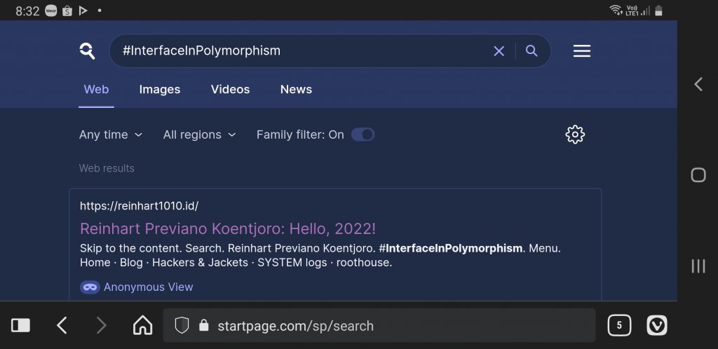Image resolution: width=718 pixels, height=349 pixels.
Task: Open the tab switcher showing 5 tabs
Action: [x=618, y=325]
